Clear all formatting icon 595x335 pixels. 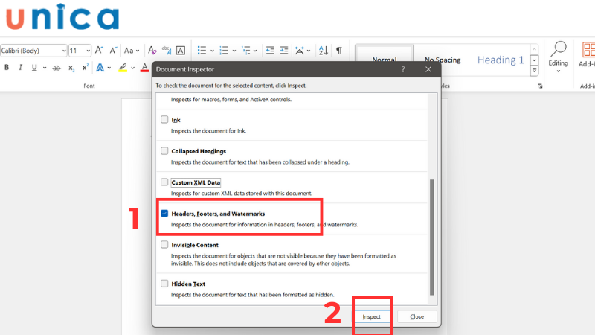152,50
